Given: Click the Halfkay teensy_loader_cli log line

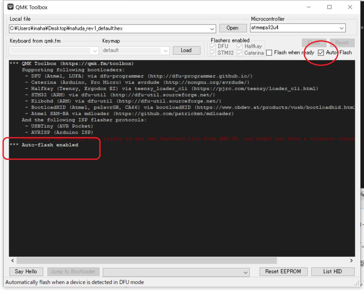Looking at the screenshot, I should [x=172, y=89].
